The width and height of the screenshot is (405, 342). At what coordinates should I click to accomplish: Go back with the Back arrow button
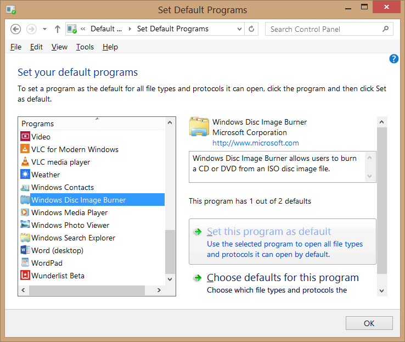(15, 29)
